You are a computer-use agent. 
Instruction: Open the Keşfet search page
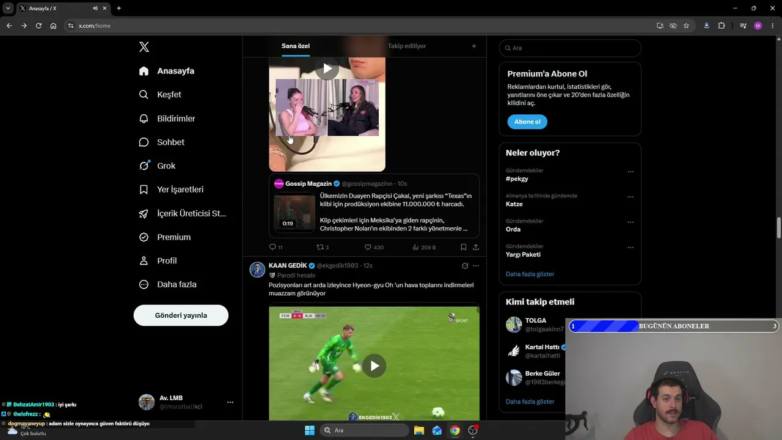[x=160, y=95]
